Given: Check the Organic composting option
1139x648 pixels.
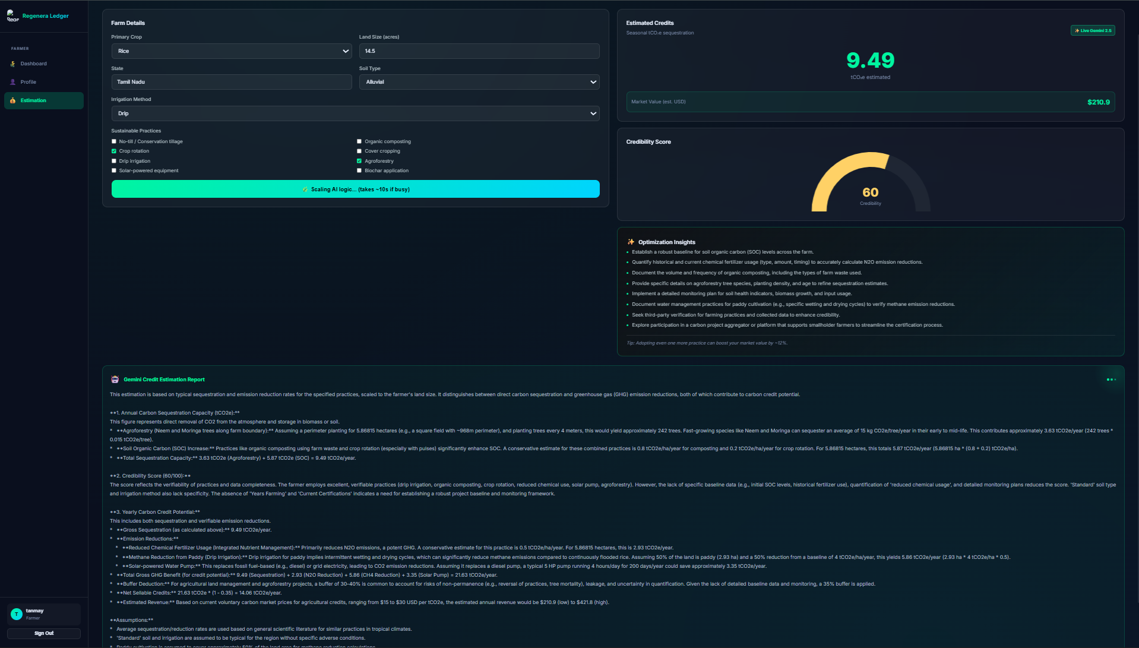Looking at the screenshot, I should coord(359,141).
